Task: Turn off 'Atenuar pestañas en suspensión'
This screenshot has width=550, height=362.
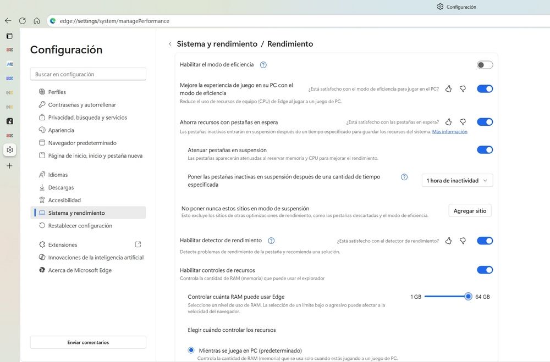Action: [485, 149]
